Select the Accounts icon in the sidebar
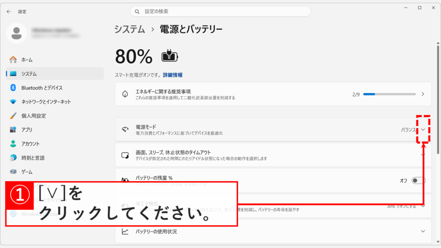Screen dimensions: 441x248 14,143
